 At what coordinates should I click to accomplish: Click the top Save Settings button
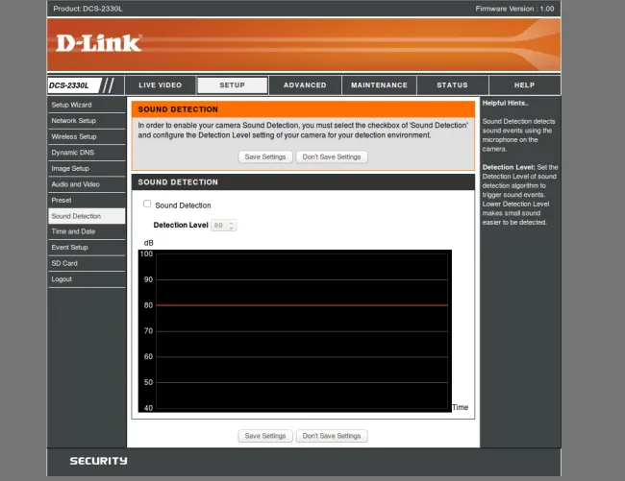point(265,156)
